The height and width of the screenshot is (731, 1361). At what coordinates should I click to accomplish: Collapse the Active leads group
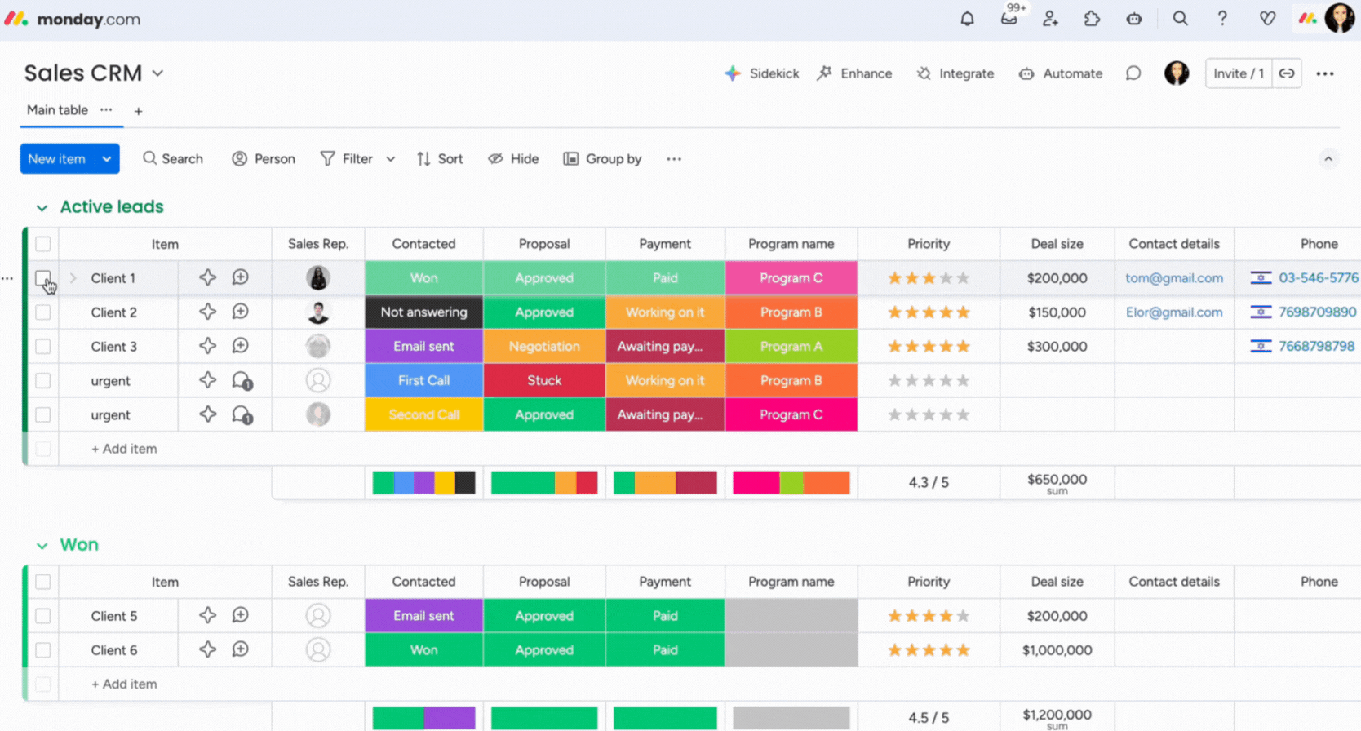(42, 208)
